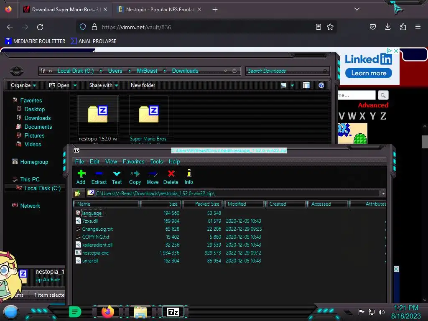
Task: Open the Help menu in 7-Zip
Action: click(174, 162)
